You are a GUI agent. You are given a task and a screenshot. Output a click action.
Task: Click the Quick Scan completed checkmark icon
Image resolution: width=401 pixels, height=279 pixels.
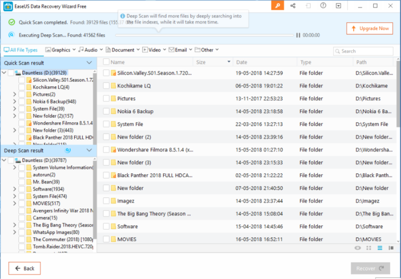(x=12, y=22)
